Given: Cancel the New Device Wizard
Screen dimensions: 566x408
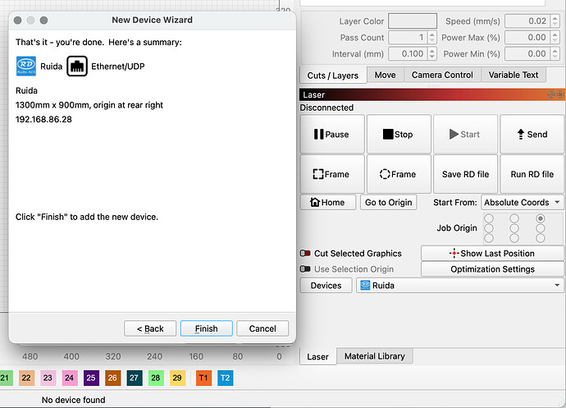Looking at the screenshot, I should [262, 328].
